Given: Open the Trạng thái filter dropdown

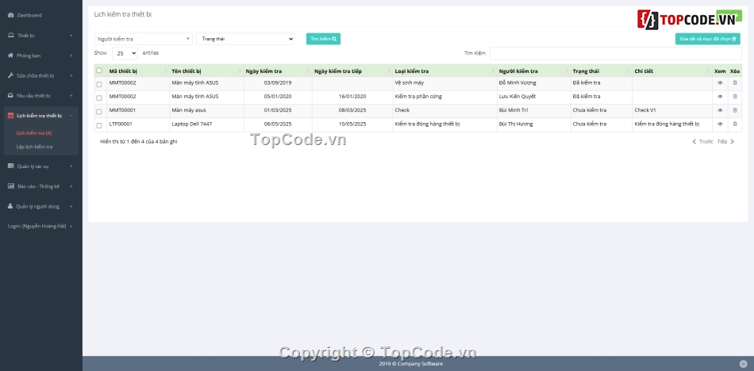Looking at the screenshot, I should coord(246,38).
